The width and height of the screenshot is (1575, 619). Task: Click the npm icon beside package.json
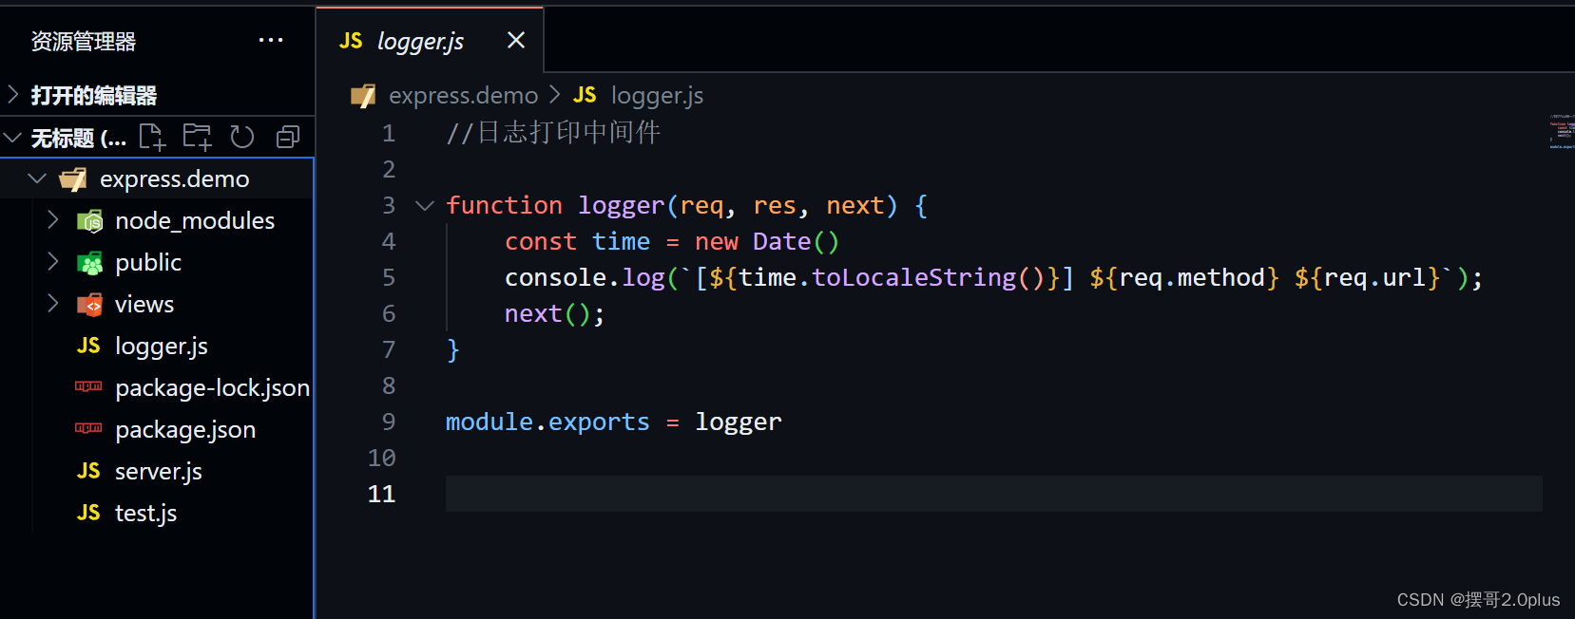tap(88, 428)
